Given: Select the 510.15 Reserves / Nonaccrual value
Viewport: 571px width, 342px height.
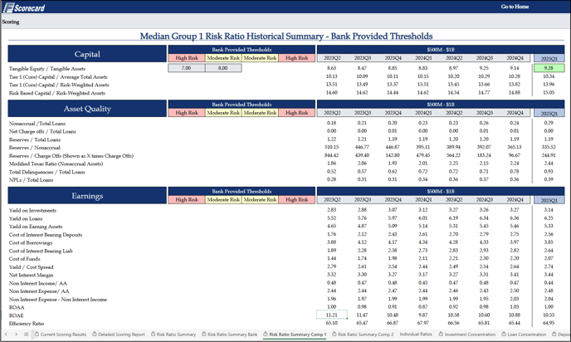Looking at the screenshot, I should pyautogui.click(x=331, y=147).
